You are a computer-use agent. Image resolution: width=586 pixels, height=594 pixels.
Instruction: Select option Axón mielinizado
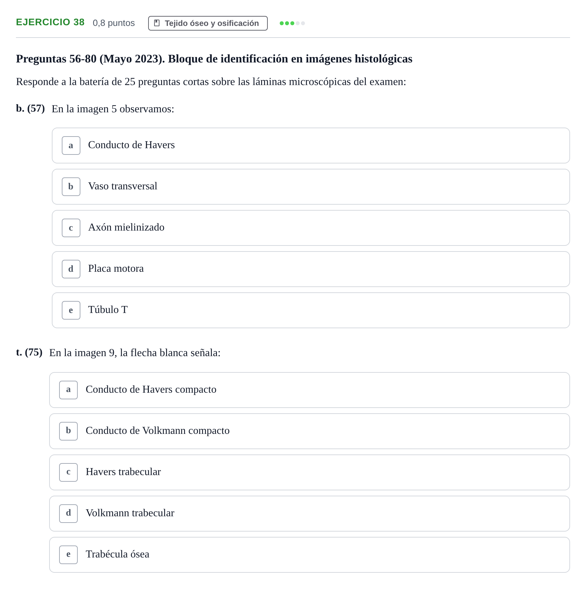coord(311,228)
